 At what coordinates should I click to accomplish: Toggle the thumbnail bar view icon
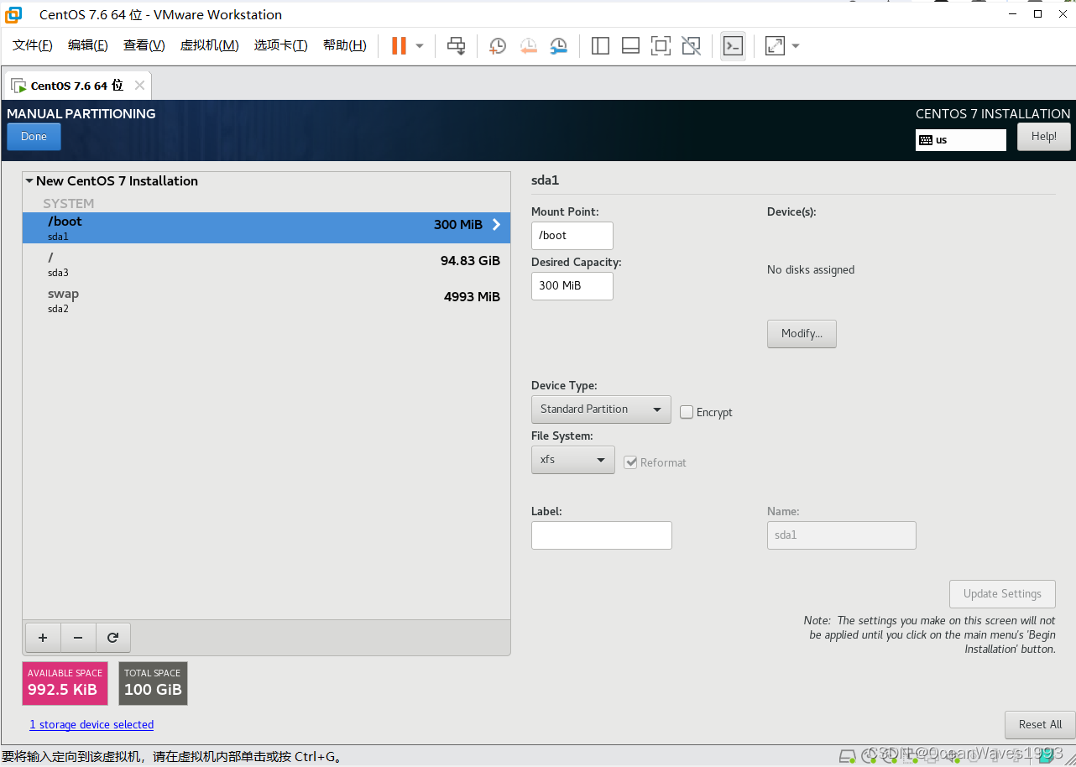630,46
